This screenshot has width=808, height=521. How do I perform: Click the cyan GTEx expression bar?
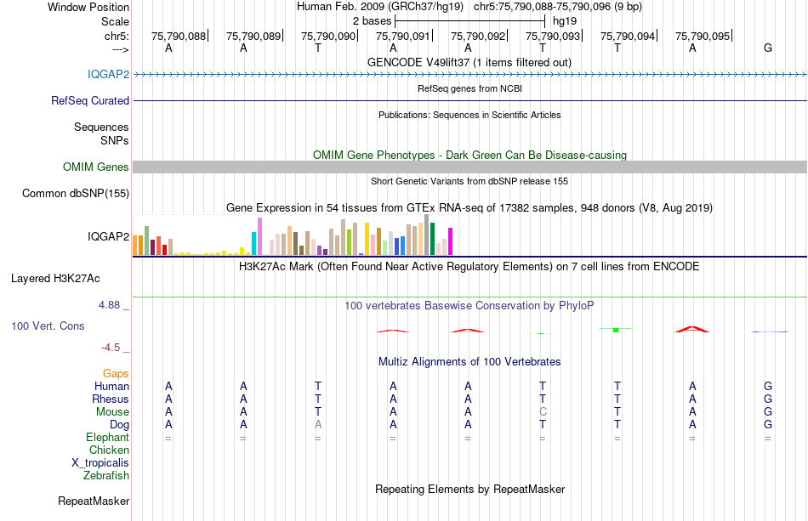tap(253, 244)
